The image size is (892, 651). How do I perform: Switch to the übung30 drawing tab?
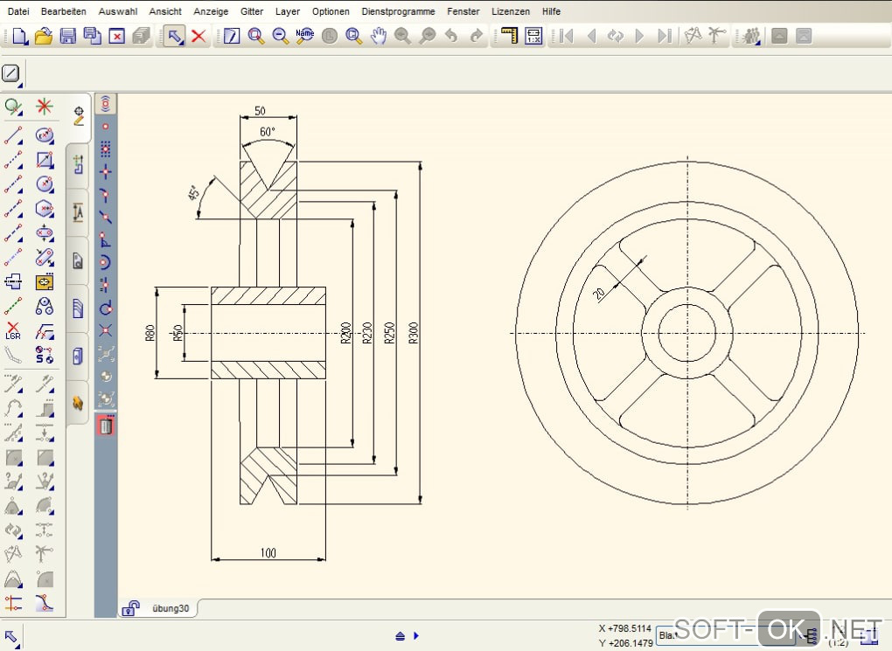pos(171,608)
